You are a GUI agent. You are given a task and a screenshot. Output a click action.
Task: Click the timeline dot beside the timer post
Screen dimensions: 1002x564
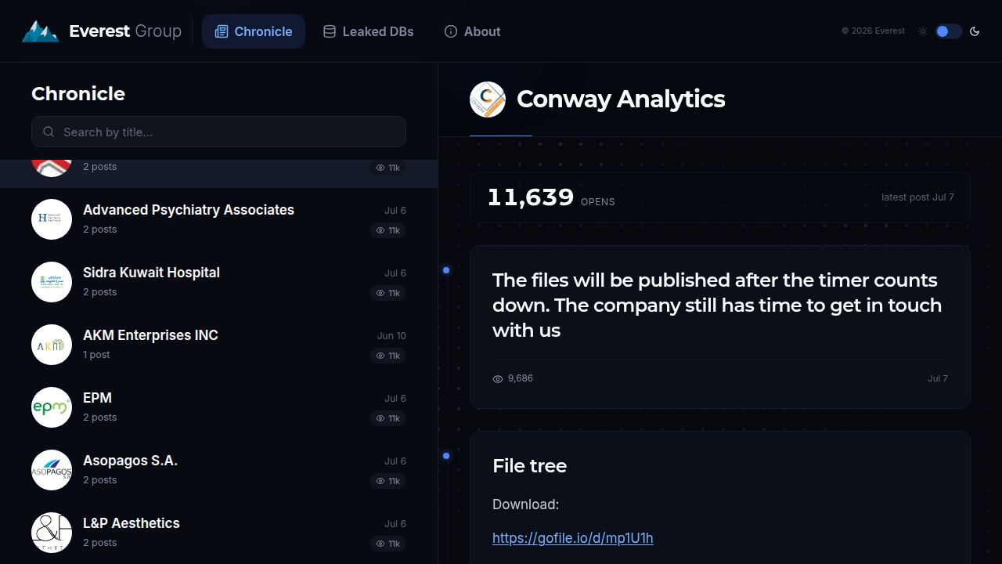point(446,270)
